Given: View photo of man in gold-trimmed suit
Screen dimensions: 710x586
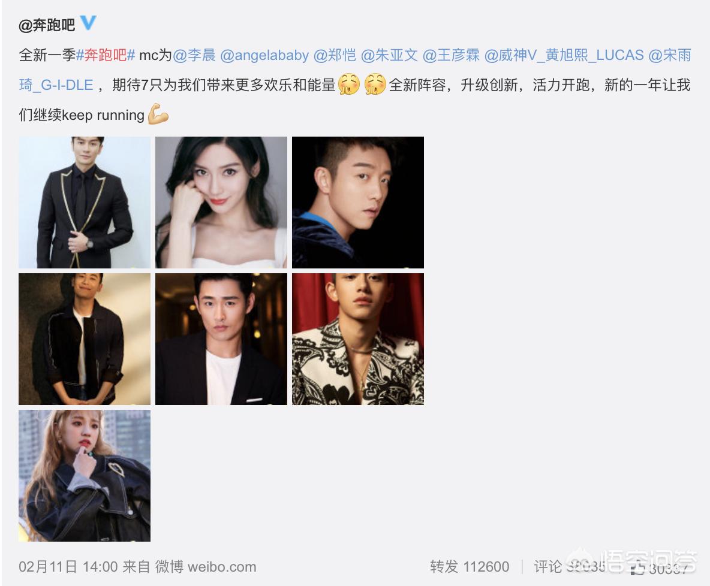Looking at the screenshot, I should click(85, 203).
